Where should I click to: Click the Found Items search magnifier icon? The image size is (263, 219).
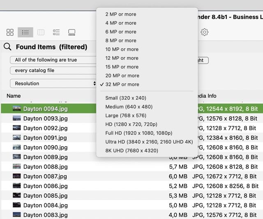coord(7,47)
